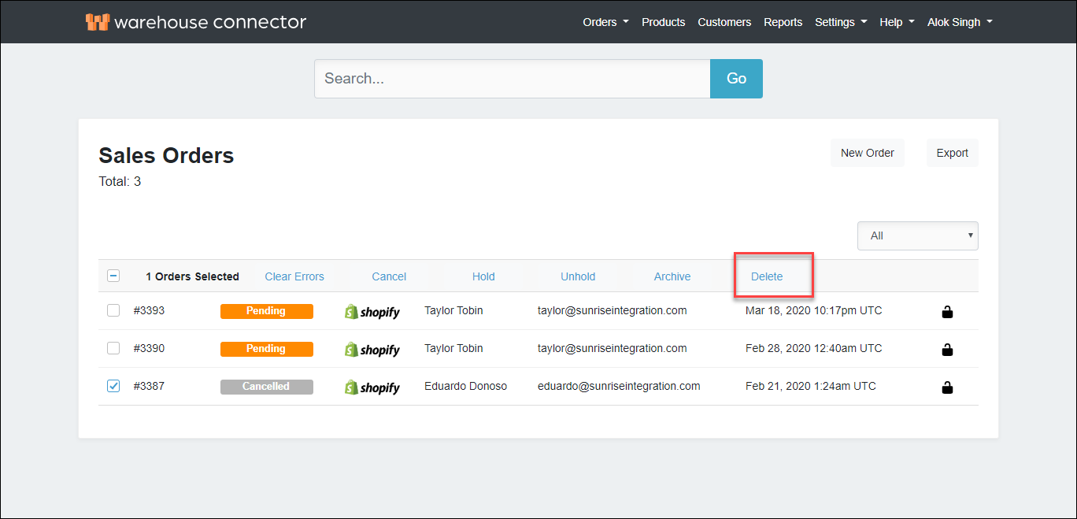The width and height of the screenshot is (1077, 519).
Task: Uncheck the box for order #3387
Action: click(113, 386)
